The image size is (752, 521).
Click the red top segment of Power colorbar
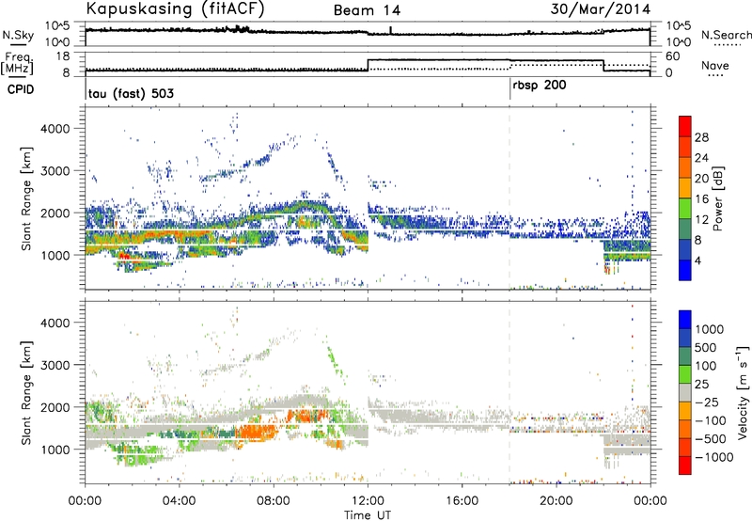coord(685,126)
